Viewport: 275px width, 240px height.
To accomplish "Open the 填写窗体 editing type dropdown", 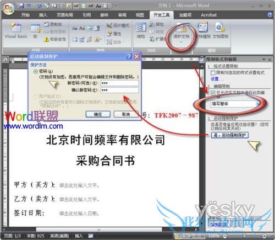I will [257, 104].
